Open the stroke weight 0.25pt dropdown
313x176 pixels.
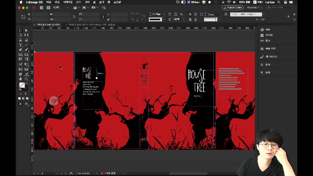[x=164, y=14]
